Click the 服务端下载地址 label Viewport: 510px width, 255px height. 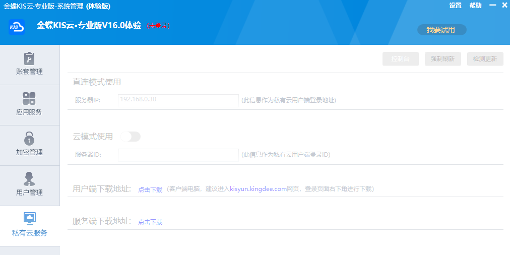pos(102,222)
